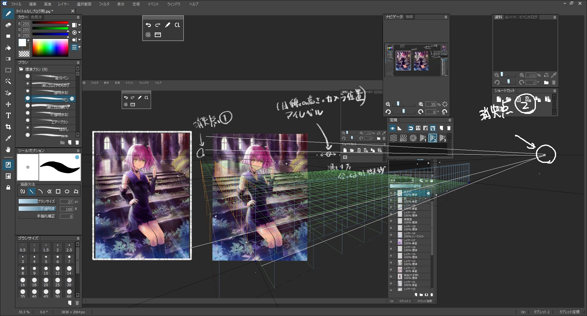587x316 pixels.
Task: Select the one-point perspective ruler
Action: pyautogui.click(x=423, y=138)
